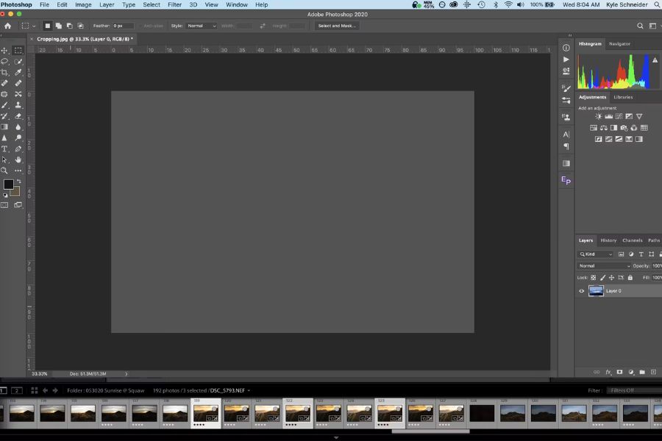Toggle pixel layer filter

(621, 254)
